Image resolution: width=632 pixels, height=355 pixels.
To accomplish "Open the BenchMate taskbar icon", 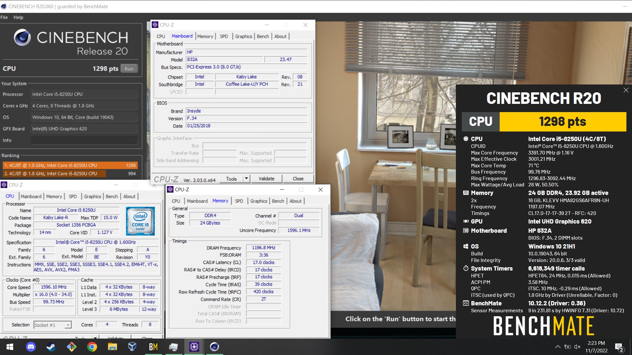I will click(x=153, y=347).
